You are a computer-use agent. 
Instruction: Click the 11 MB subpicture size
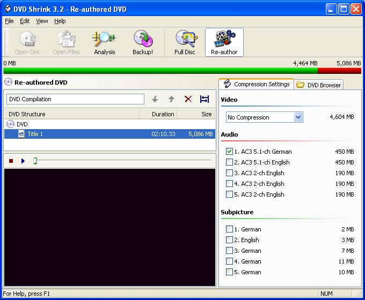point(346,261)
